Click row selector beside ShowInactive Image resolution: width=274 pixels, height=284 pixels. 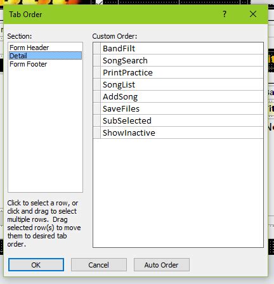click(x=97, y=132)
